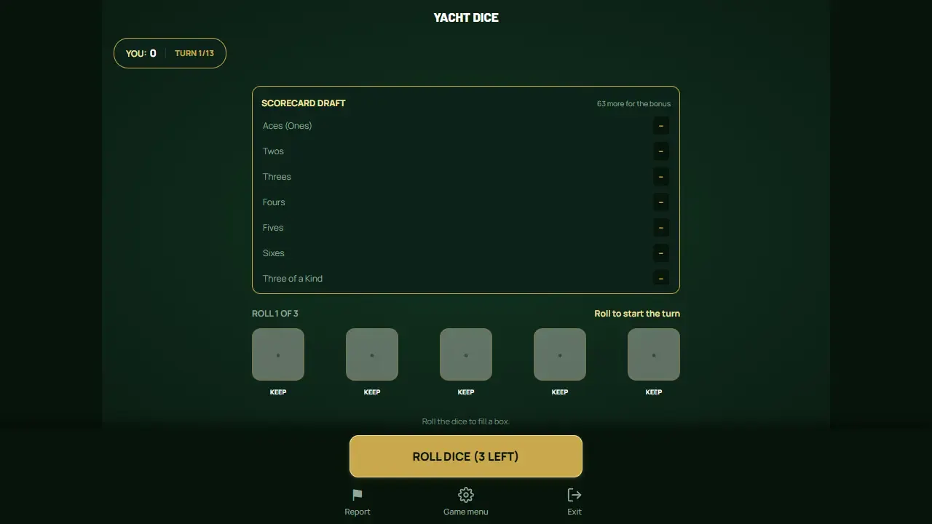The height and width of the screenshot is (524, 932).
Task: Toggle KEEP under the third die
Action: [x=466, y=392]
